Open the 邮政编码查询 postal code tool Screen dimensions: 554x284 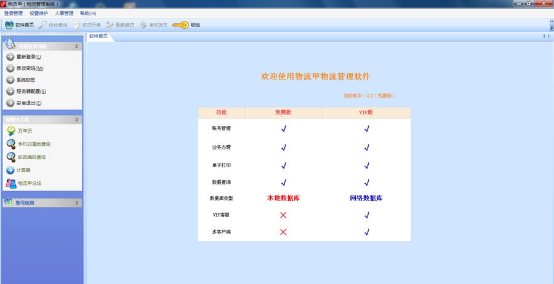pyautogui.click(x=26, y=157)
